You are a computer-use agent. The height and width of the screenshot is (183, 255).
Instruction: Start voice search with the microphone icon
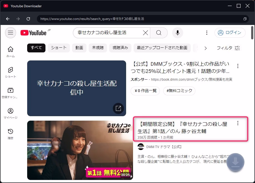pos(178,33)
